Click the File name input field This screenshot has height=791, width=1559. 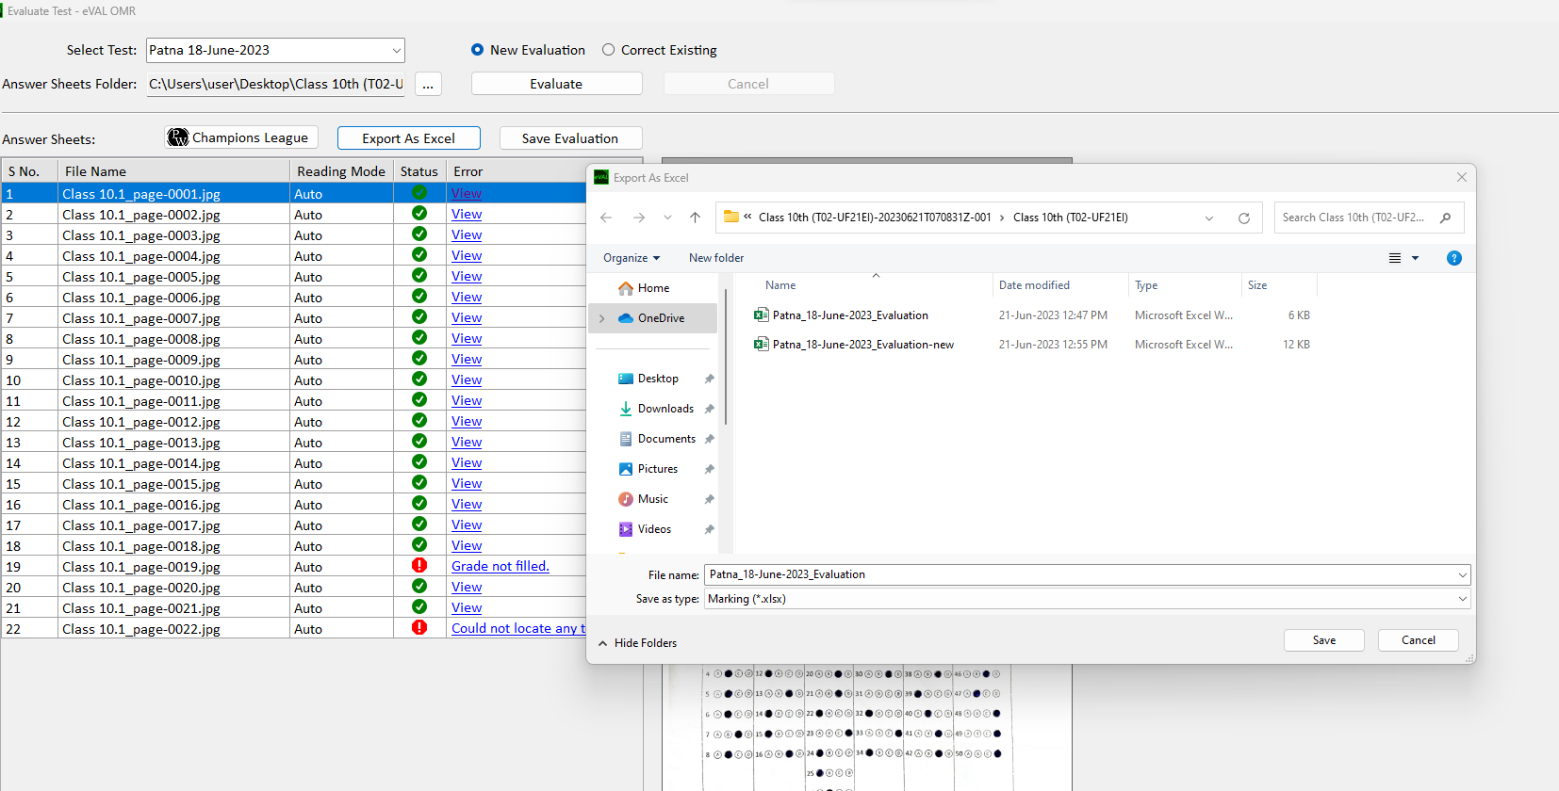coord(1079,574)
